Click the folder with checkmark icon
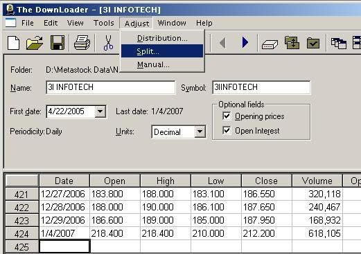This screenshot has width=361, height=254. coord(313,43)
